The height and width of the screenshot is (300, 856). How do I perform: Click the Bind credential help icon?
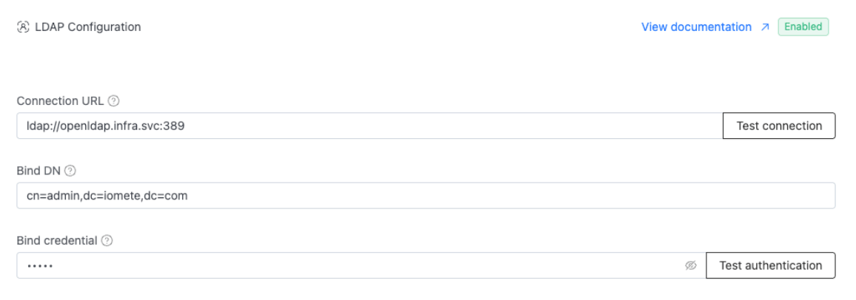click(107, 240)
